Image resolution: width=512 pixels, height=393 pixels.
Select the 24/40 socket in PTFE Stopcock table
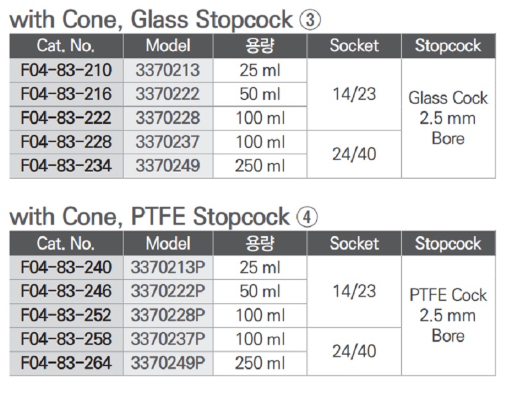[355, 351]
